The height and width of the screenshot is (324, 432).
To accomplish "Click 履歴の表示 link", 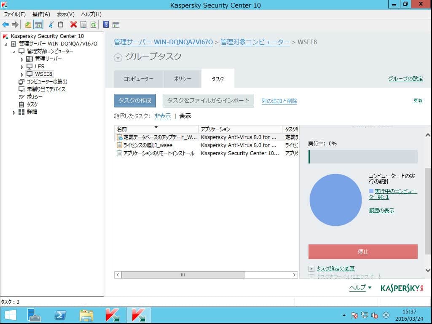I will pos(381,211).
